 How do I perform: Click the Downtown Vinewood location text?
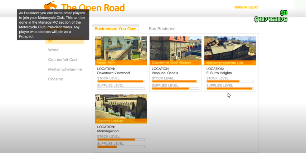tap(113, 73)
